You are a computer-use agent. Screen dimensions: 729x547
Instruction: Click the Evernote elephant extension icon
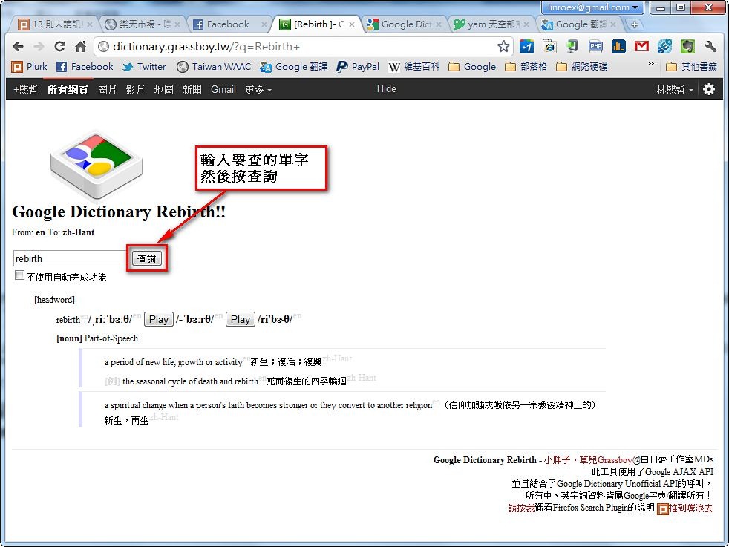click(687, 47)
